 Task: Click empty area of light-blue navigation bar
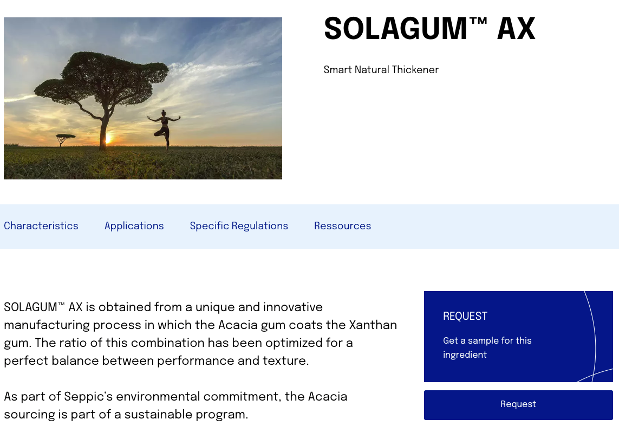pyautogui.click(x=487, y=227)
